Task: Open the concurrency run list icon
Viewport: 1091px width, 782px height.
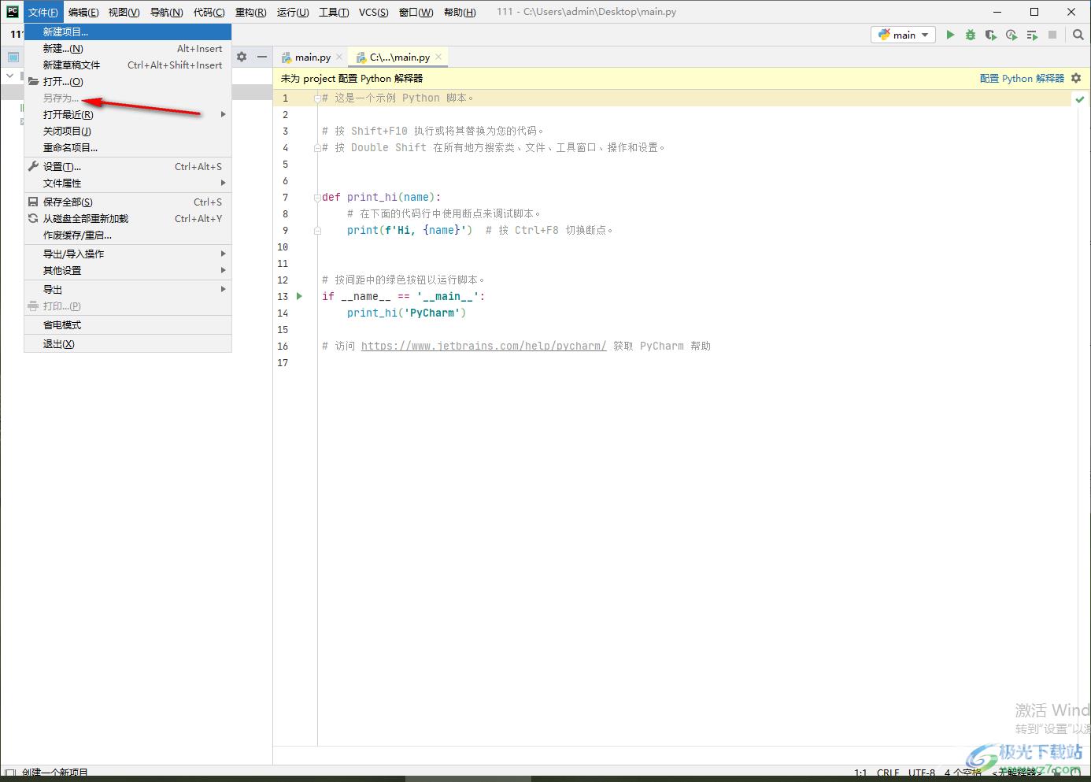Action: (1032, 35)
